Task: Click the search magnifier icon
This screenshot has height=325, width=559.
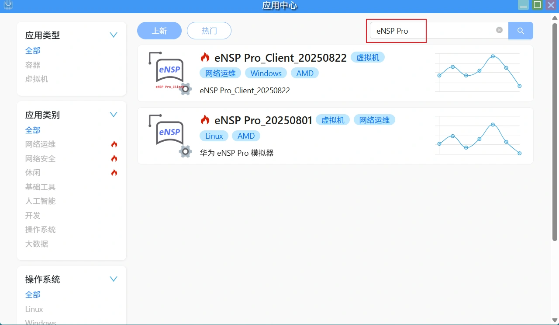Action: (521, 31)
